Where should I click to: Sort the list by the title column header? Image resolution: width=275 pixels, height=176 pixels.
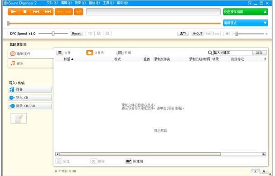pos(68,59)
